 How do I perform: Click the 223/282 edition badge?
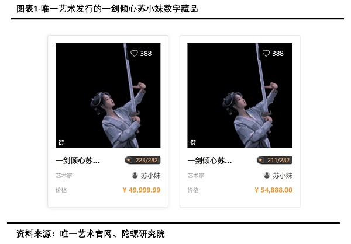143,160
